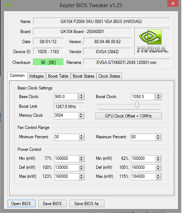The width and height of the screenshot is (182, 213).
Task: Open the Boost Table tab
Action: (58, 76)
